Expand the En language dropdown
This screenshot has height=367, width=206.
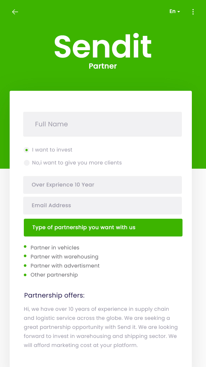coord(175,12)
